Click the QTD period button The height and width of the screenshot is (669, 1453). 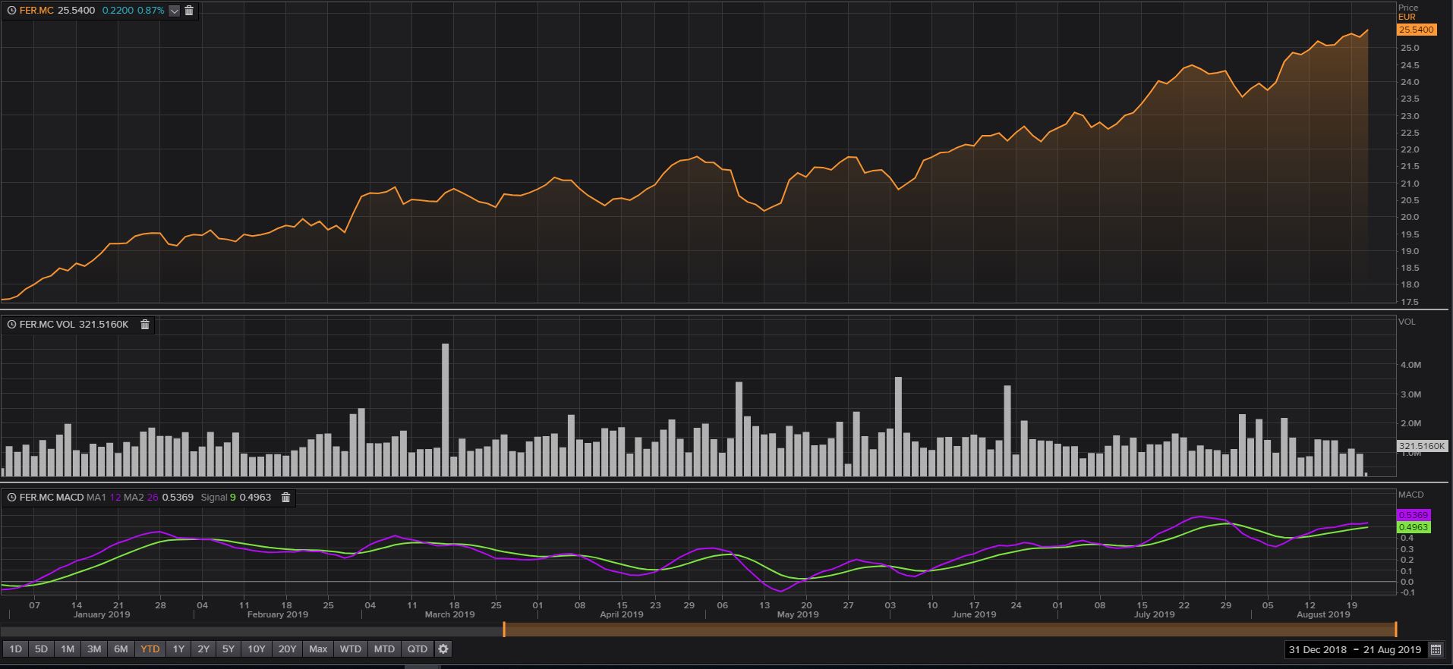pos(418,649)
